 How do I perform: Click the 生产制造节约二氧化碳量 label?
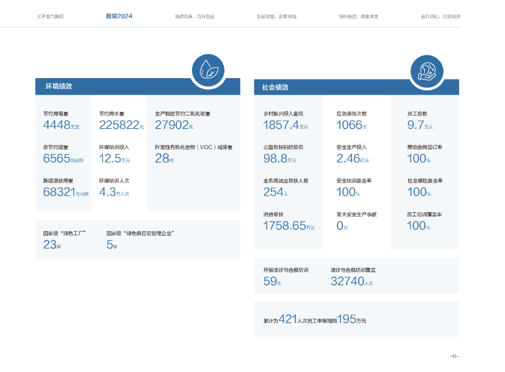tap(182, 114)
